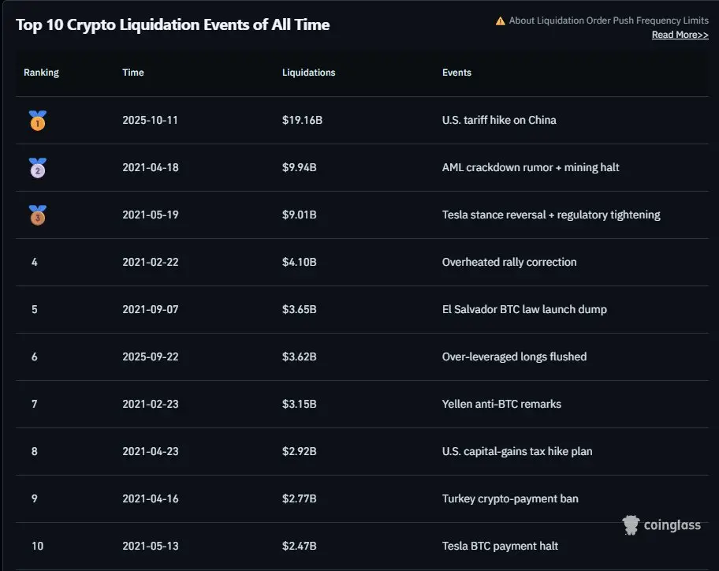Click the Events column header
Image resolution: width=719 pixels, height=571 pixels.
click(456, 73)
